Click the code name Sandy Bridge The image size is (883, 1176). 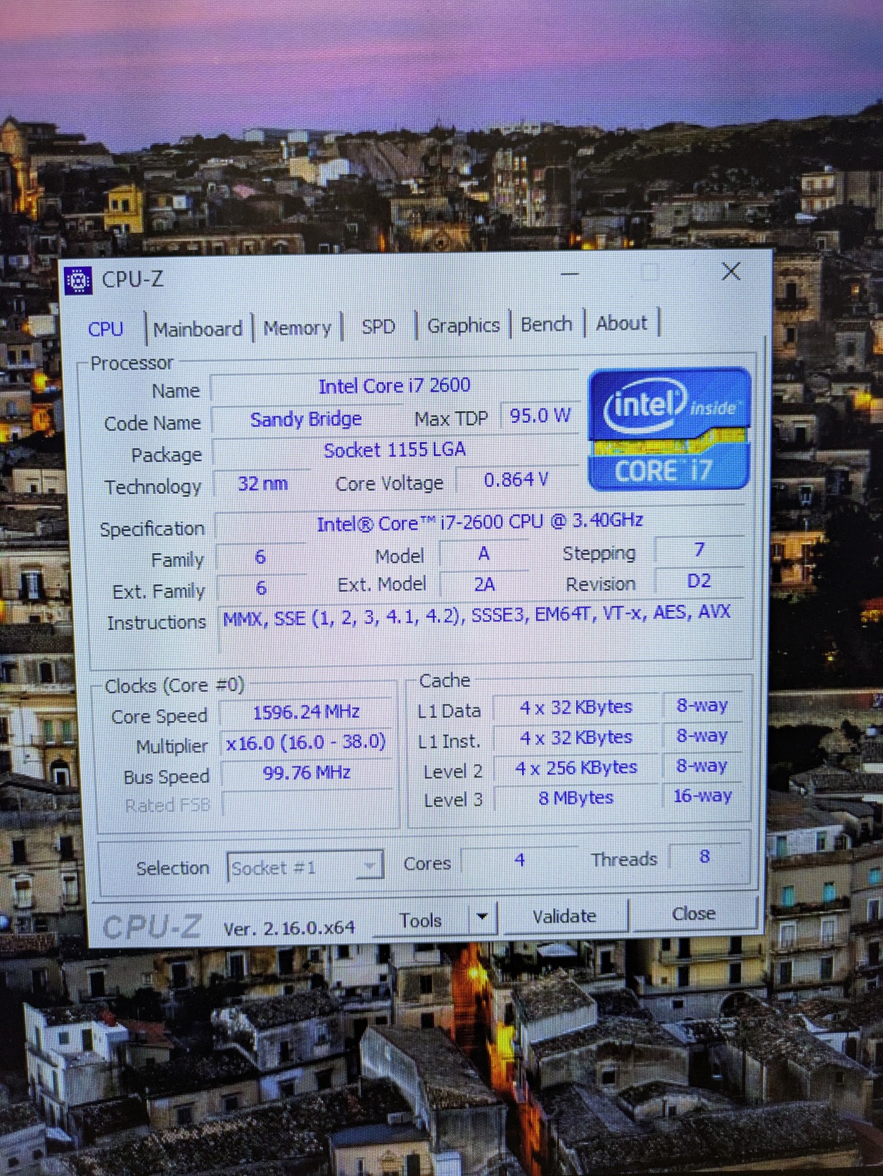[x=306, y=419]
